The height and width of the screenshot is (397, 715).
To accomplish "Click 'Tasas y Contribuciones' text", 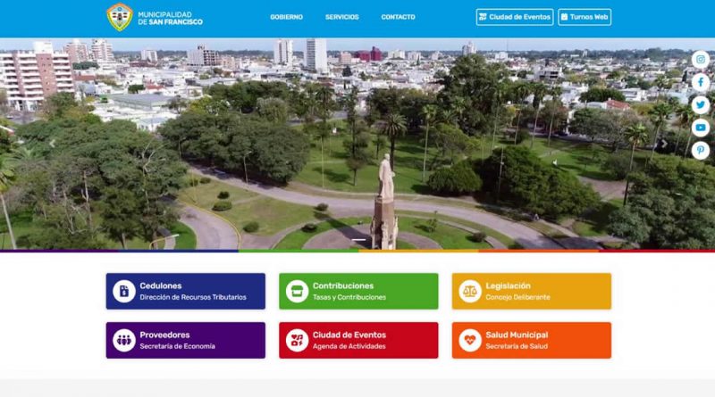I will [349, 297].
